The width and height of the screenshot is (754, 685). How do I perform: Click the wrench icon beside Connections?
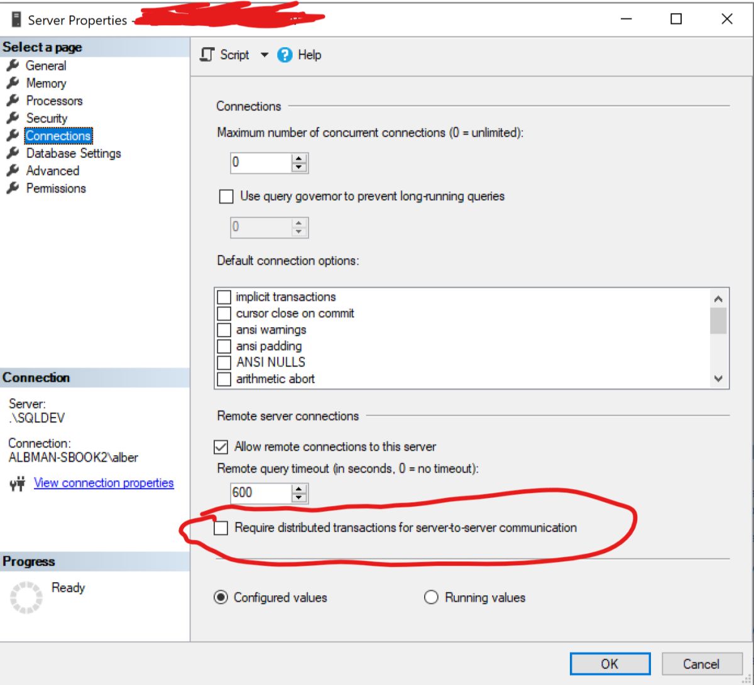coord(13,136)
